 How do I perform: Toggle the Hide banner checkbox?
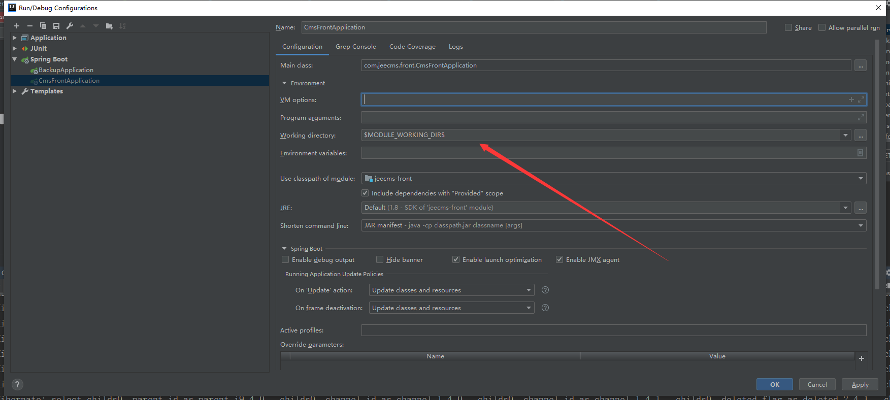380,259
